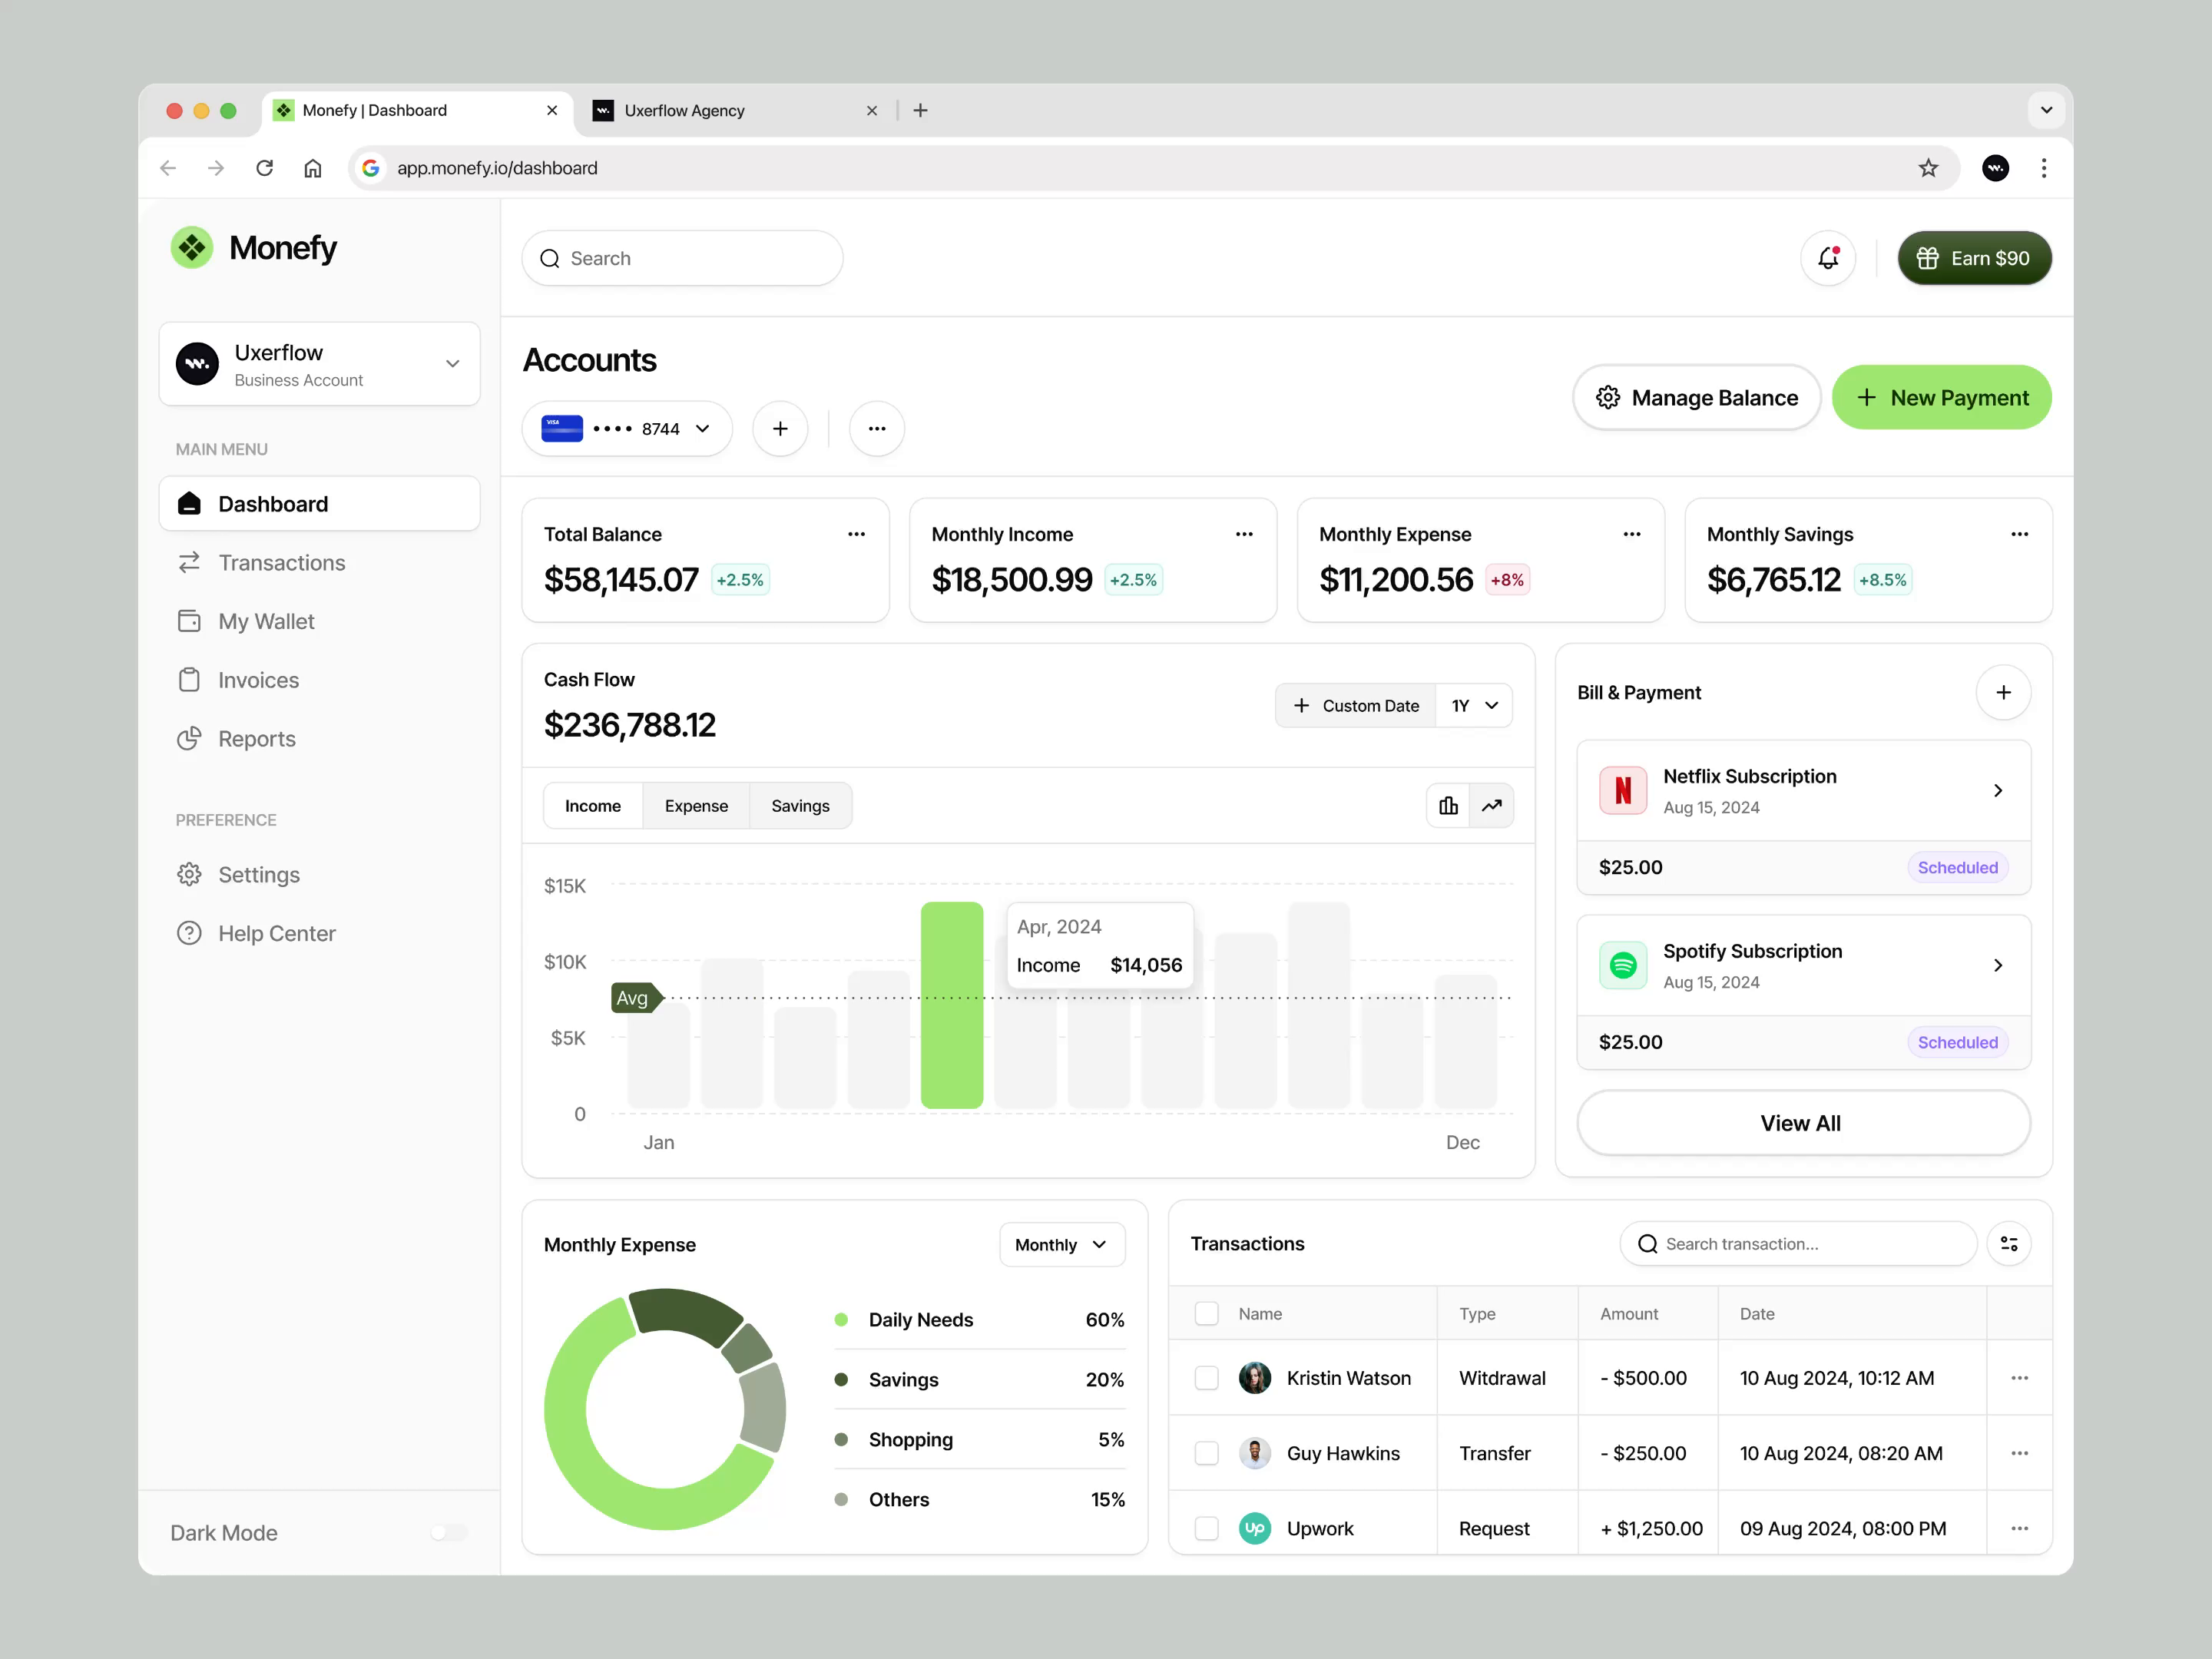Click the Spotify subscription icon
Image resolution: width=2212 pixels, height=1659 pixels.
(x=1622, y=965)
